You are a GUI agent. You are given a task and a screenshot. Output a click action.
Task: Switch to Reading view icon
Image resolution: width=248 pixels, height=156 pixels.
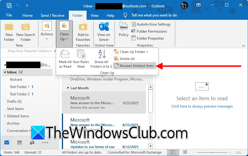click(x=185, y=152)
